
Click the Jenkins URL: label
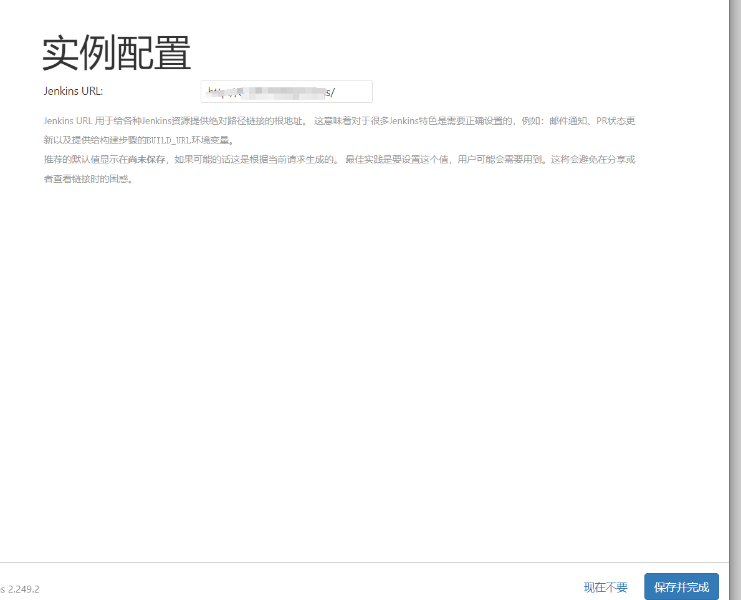pyautogui.click(x=74, y=91)
